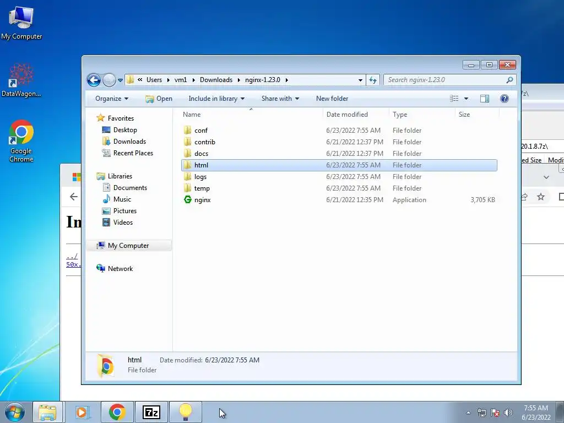Click the magnifier icon in search box
This screenshot has width=564, height=423.
(509, 80)
